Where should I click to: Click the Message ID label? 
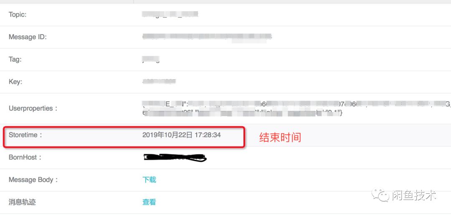(x=28, y=37)
